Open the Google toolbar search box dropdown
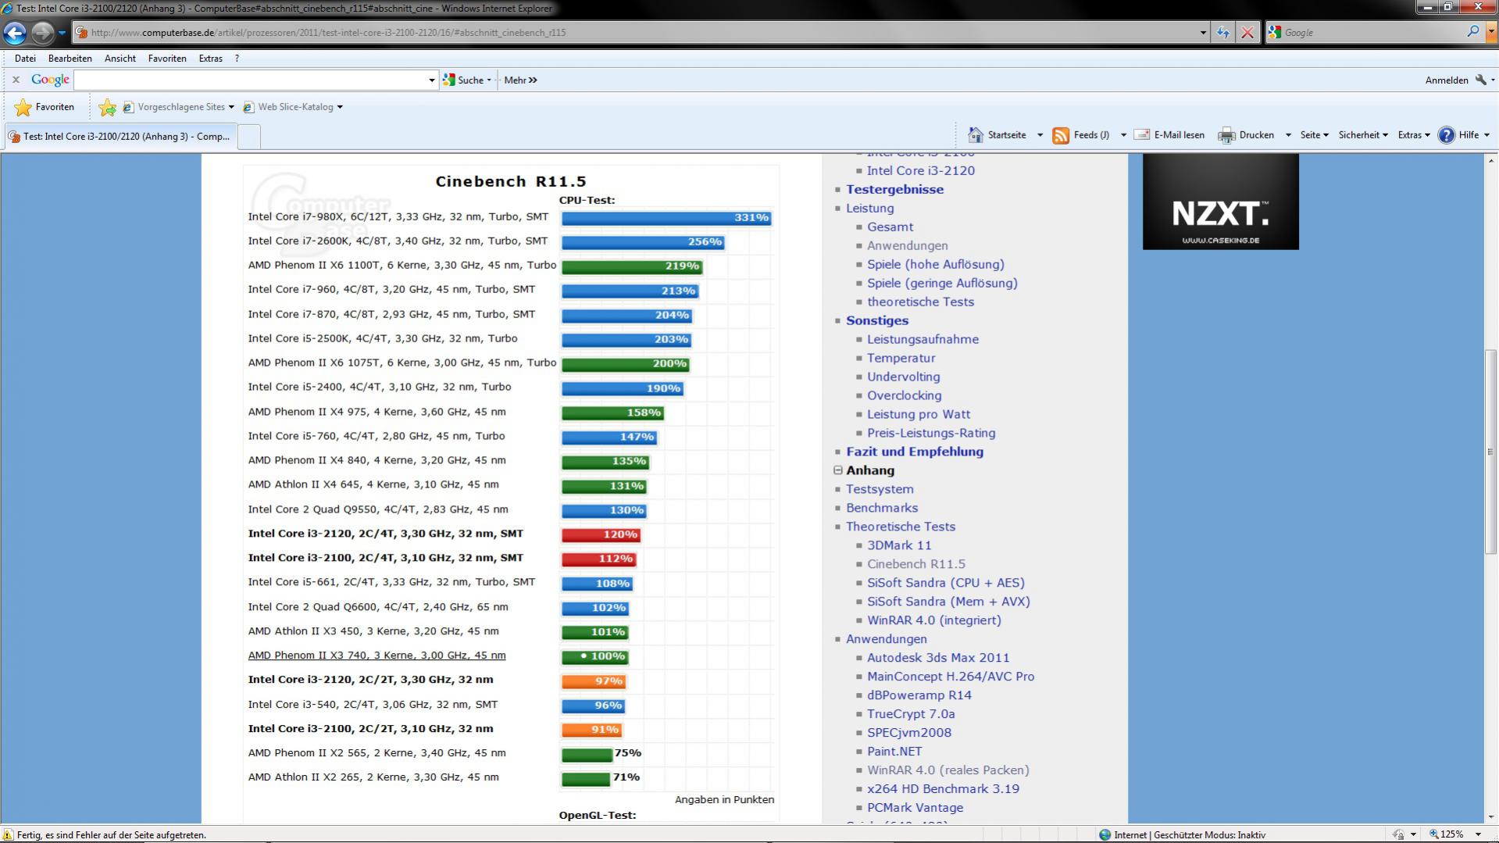The height and width of the screenshot is (843, 1499). 431,80
